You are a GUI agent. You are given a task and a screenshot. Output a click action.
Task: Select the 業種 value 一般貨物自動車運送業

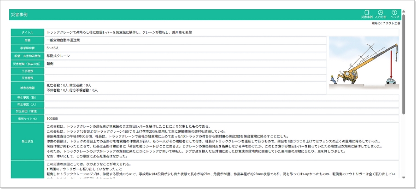[64, 40]
